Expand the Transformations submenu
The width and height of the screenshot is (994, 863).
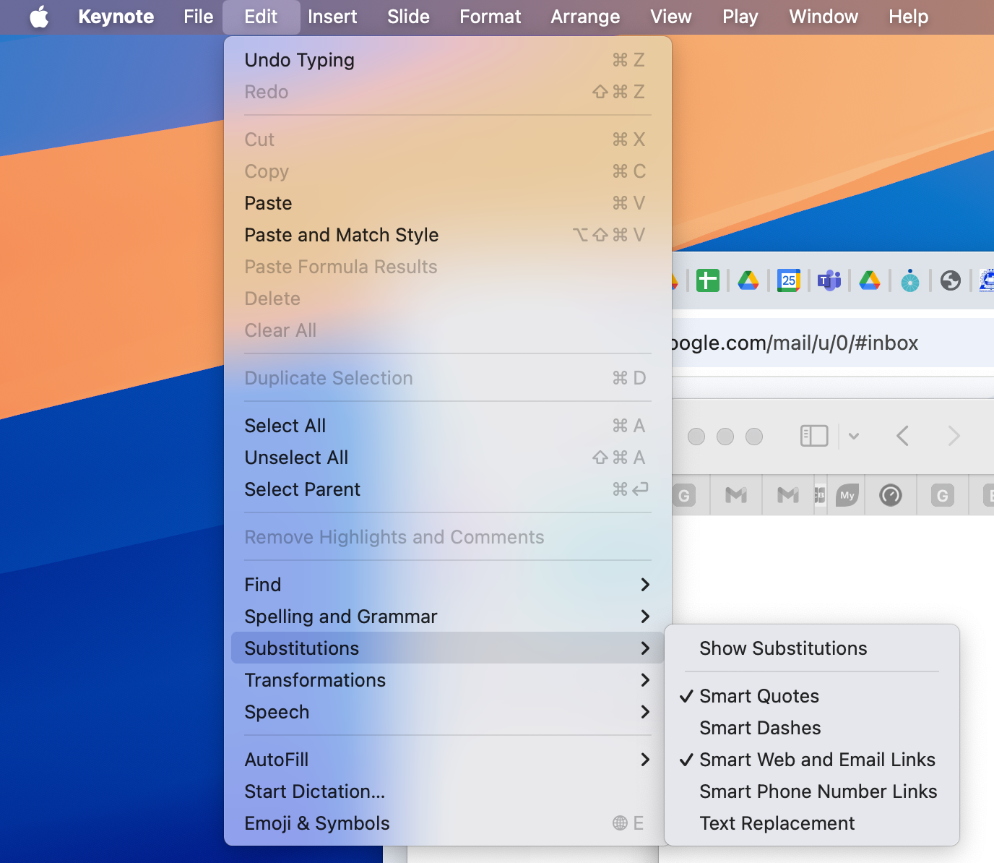coord(448,680)
